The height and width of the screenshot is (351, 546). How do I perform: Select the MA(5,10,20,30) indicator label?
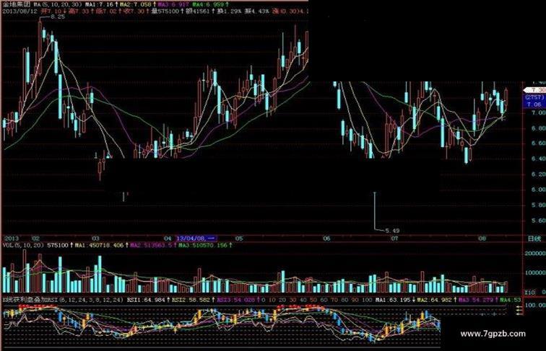tap(58, 4)
